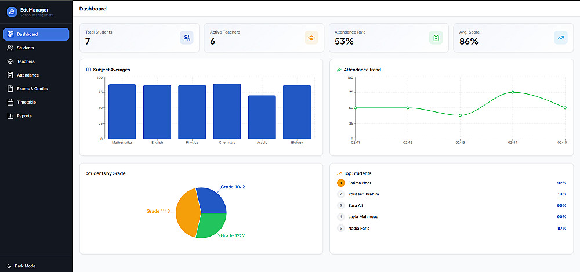Image resolution: width=580 pixels, height=272 pixels.
Task: Click the Attendance Rate clipboard icon
Action: click(x=436, y=38)
